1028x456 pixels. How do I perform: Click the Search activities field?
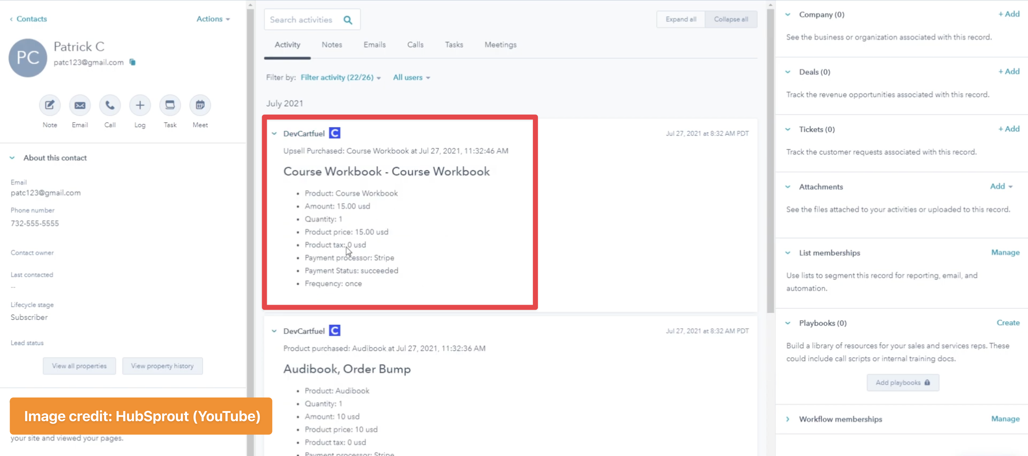(301, 20)
